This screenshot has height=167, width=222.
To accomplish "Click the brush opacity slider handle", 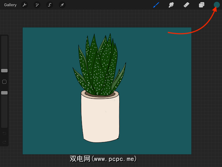I will 4,93.
